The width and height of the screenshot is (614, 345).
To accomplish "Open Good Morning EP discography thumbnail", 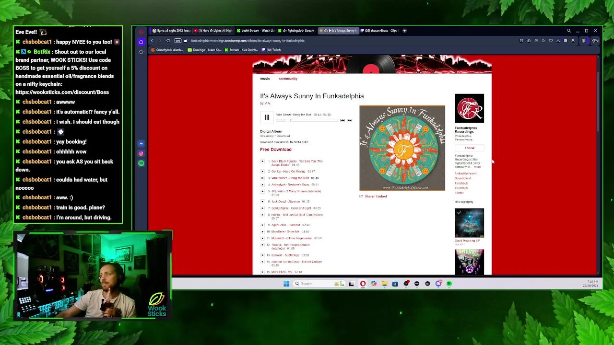I will [469, 223].
